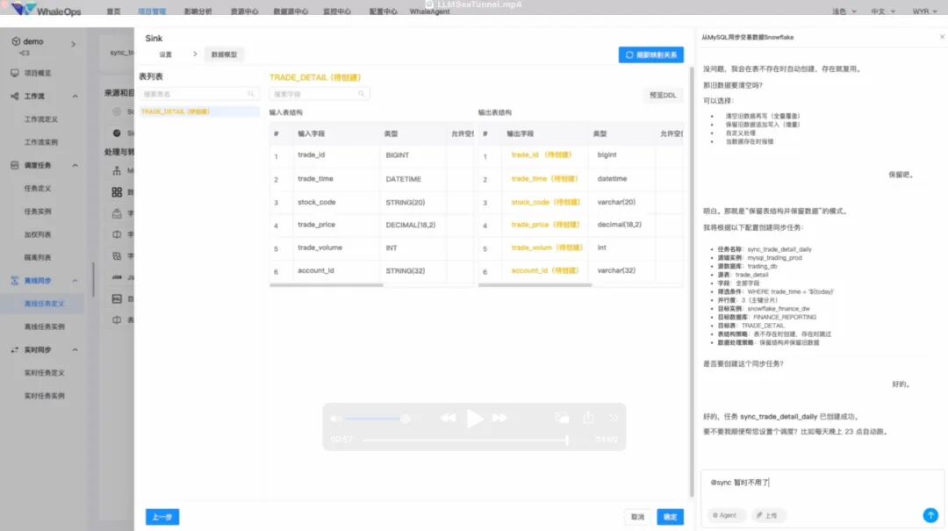The height and width of the screenshot is (531, 948).
Task: Click the blue refresh mapping button
Action: click(651, 55)
